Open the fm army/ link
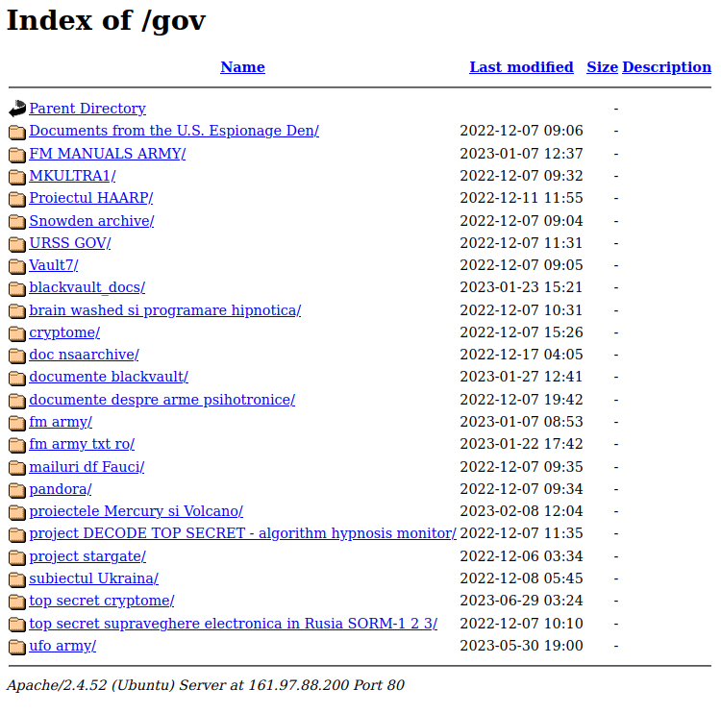This screenshot has height=713, width=721. [61, 422]
